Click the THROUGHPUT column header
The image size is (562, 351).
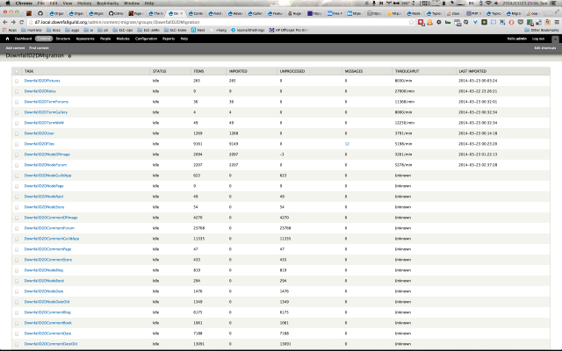(407, 71)
